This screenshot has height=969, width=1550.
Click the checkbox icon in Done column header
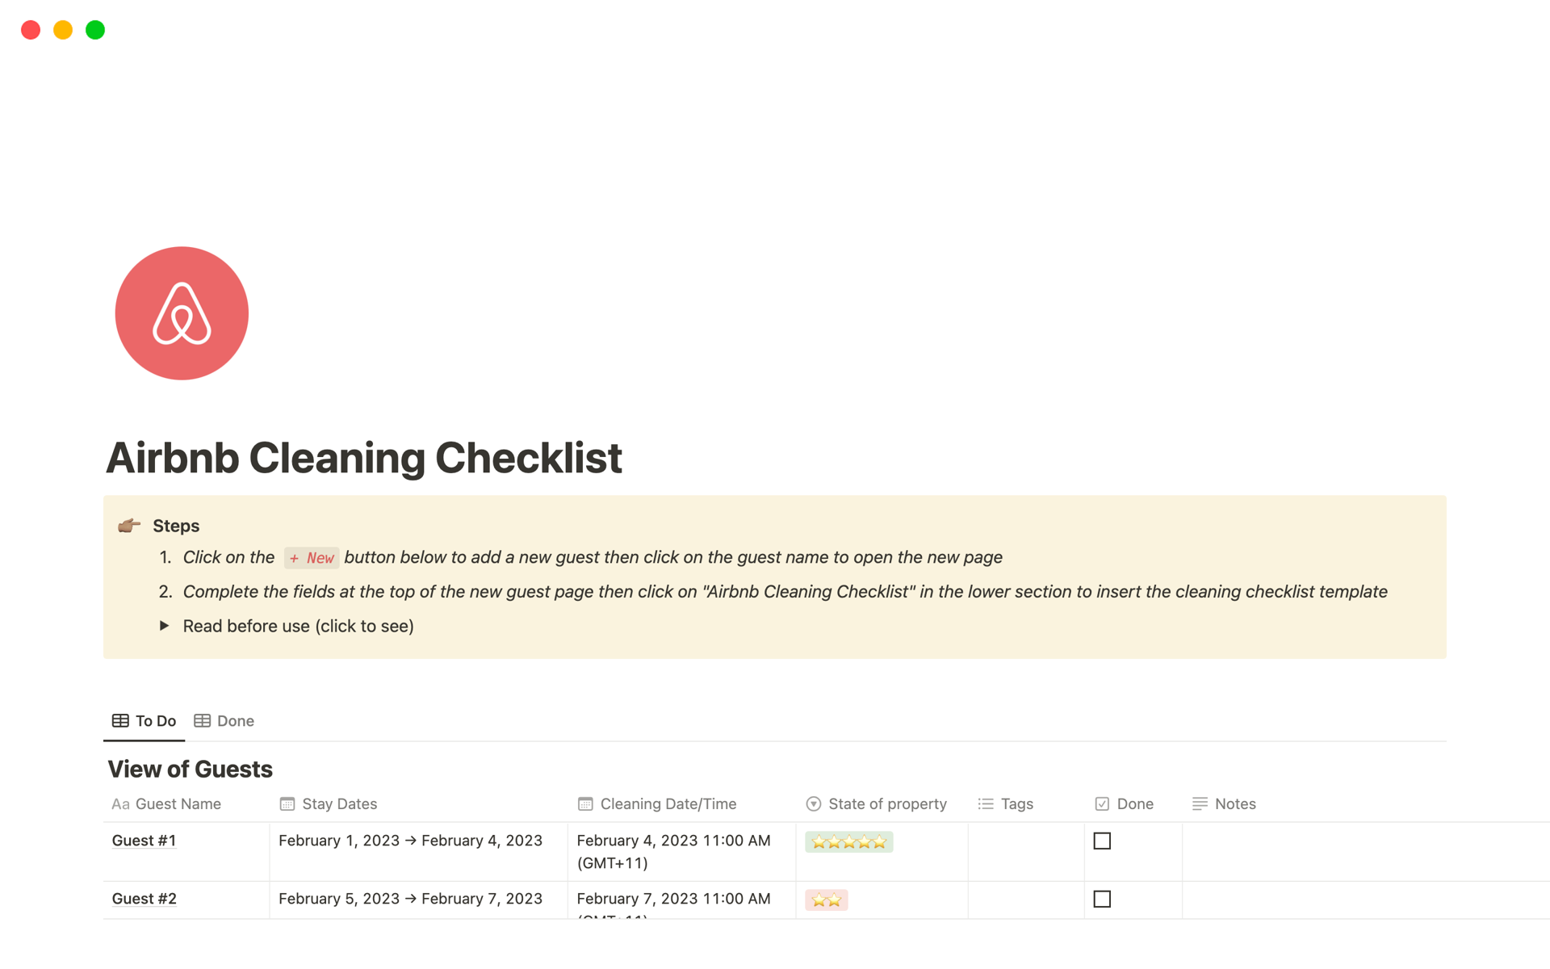(1102, 803)
